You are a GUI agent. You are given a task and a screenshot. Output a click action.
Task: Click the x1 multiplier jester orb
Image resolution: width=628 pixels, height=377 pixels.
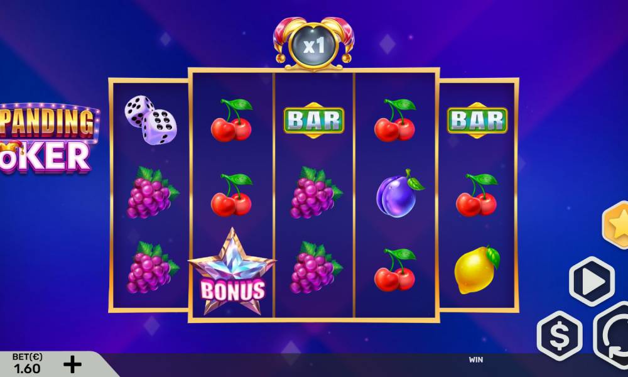[313, 44]
